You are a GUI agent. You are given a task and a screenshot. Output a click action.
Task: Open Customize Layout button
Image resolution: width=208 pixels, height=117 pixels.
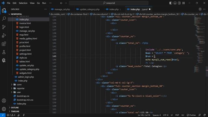point(183,3)
